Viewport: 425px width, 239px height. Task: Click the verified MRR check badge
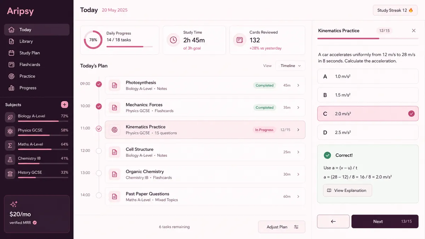point(35,223)
